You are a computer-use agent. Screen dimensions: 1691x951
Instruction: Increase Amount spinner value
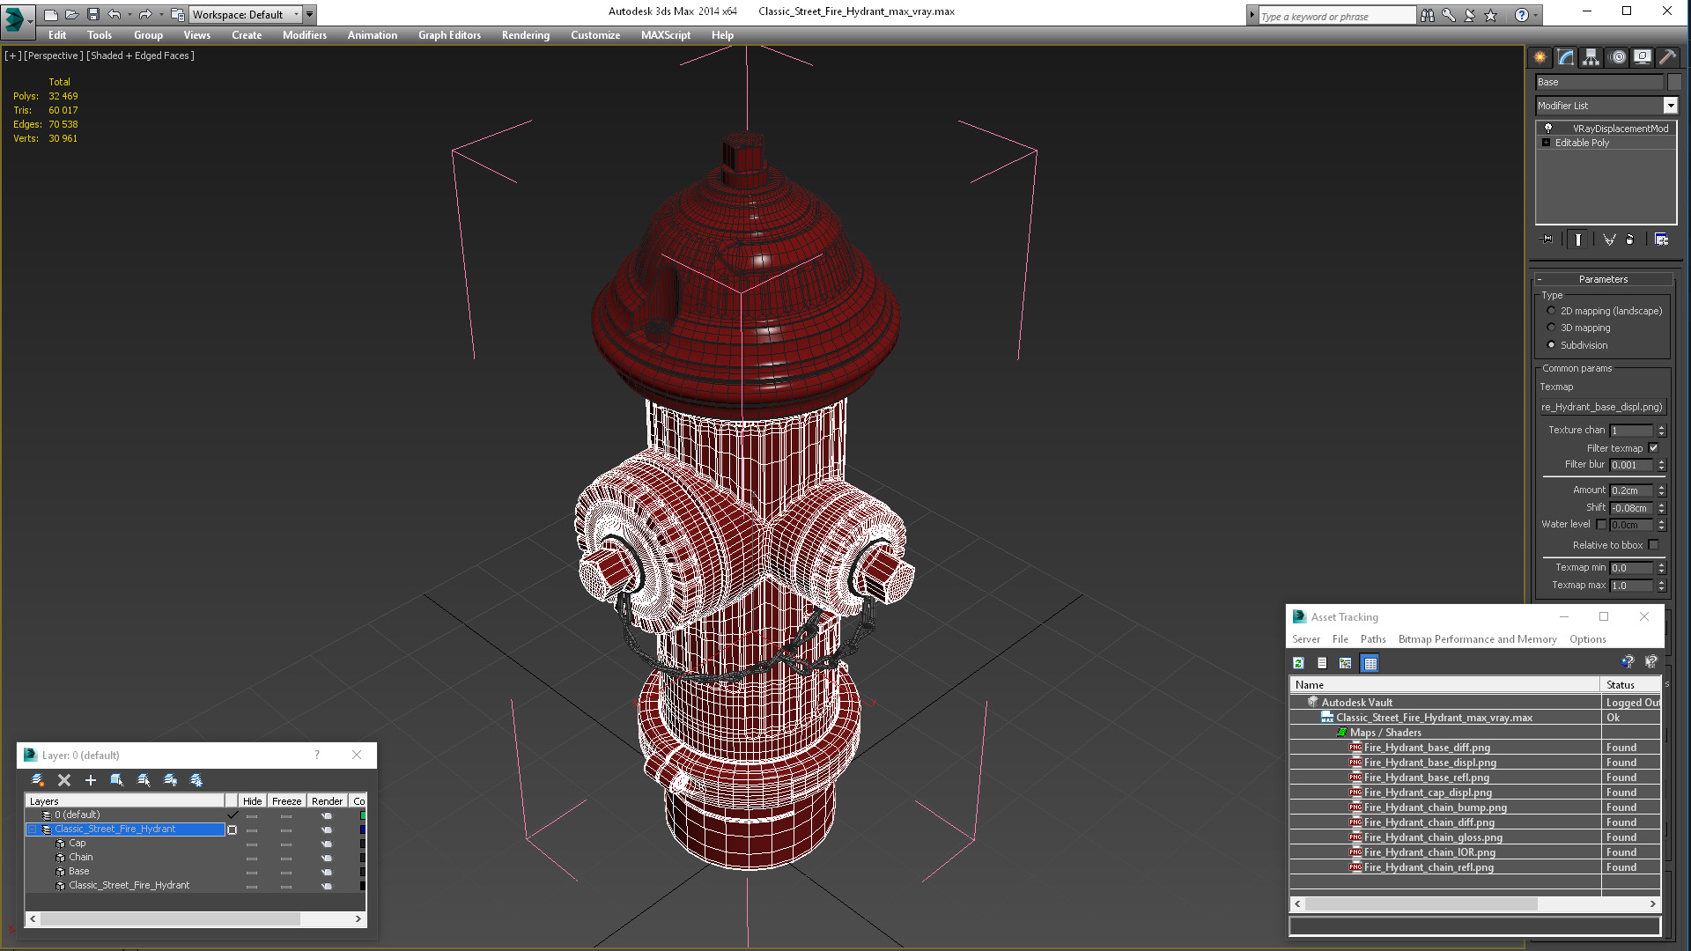click(x=1661, y=487)
